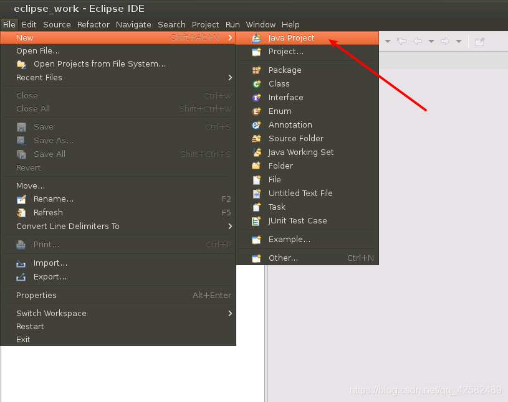This screenshot has height=402, width=508.
Task: Click the new File icon
Action: pos(256,179)
